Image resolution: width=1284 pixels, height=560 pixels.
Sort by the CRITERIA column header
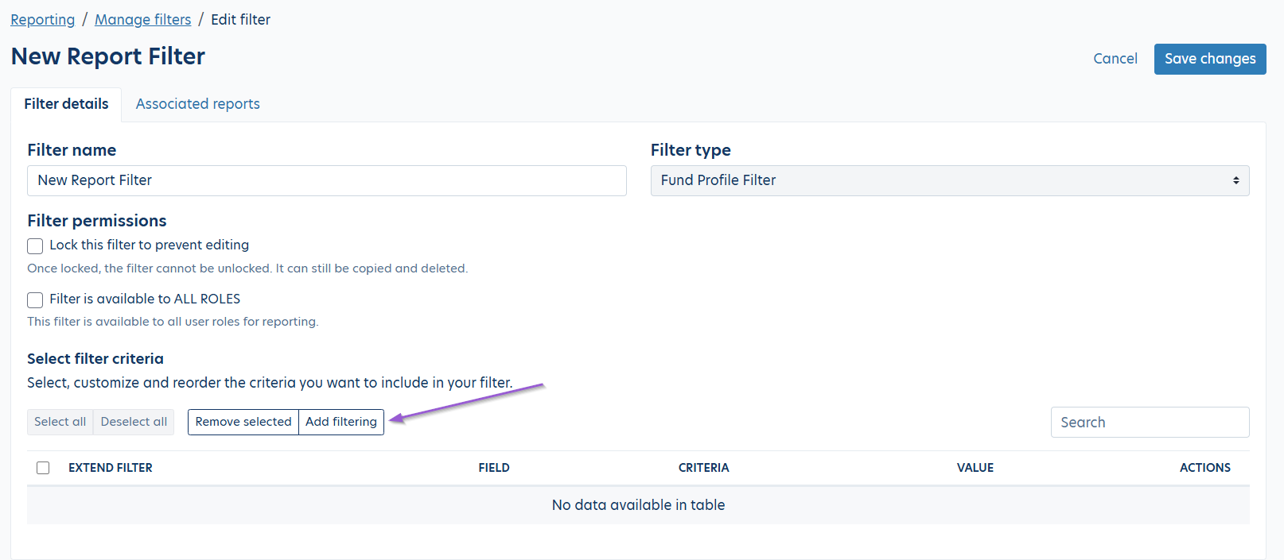pos(703,468)
